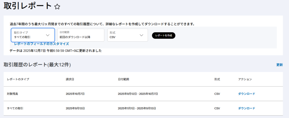Image resolution: width=289 pixels, height=118 pixels.
Task: Click the 日付範囲 table column header
Action: coord(123,79)
